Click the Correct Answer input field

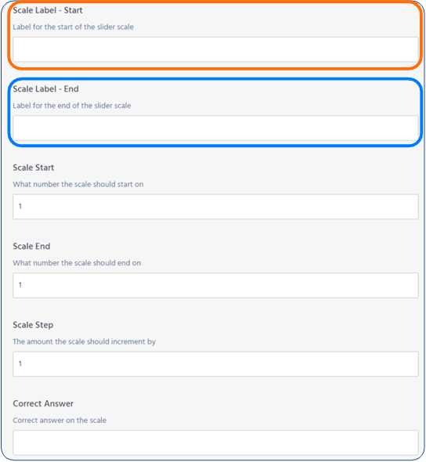tap(215, 442)
